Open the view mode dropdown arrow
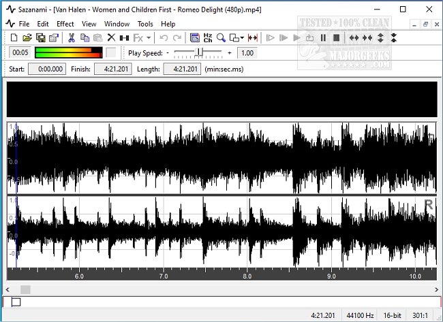 [242, 38]
